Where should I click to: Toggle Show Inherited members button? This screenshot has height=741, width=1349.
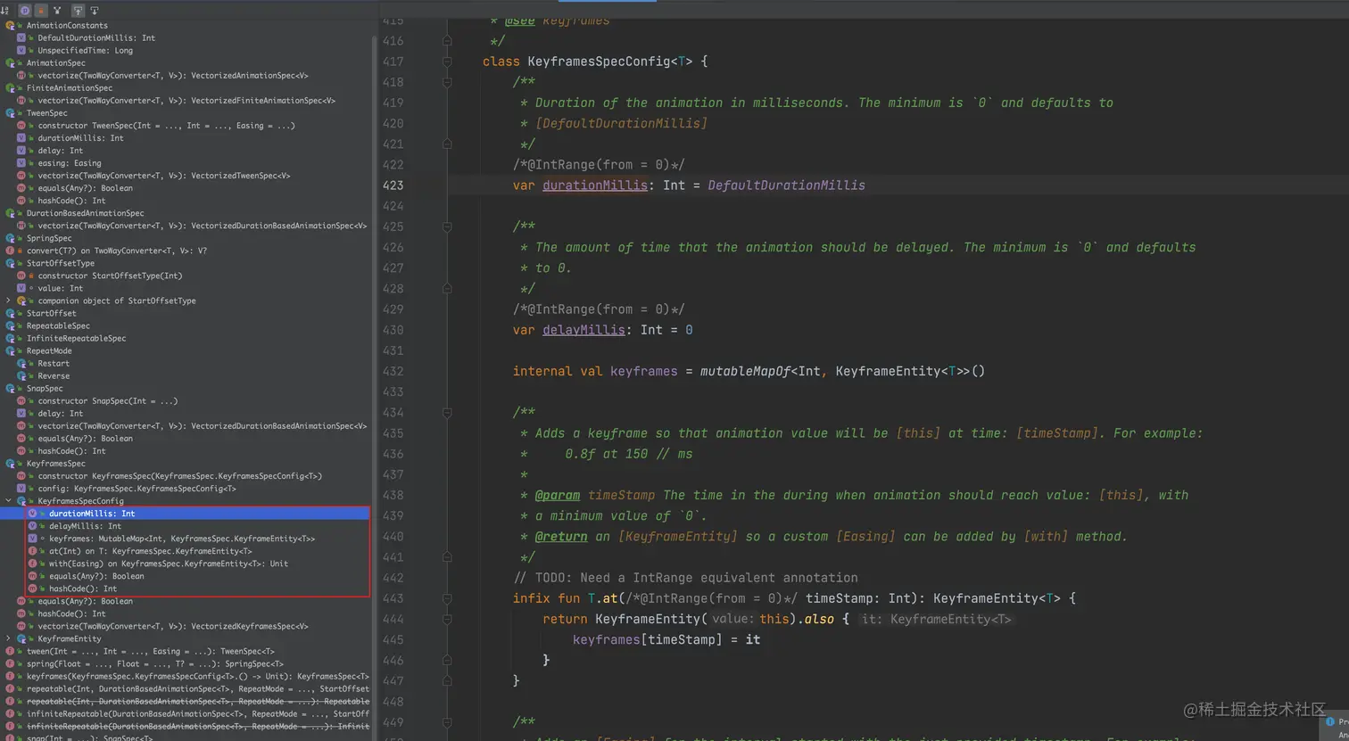[x=57, y=11]
